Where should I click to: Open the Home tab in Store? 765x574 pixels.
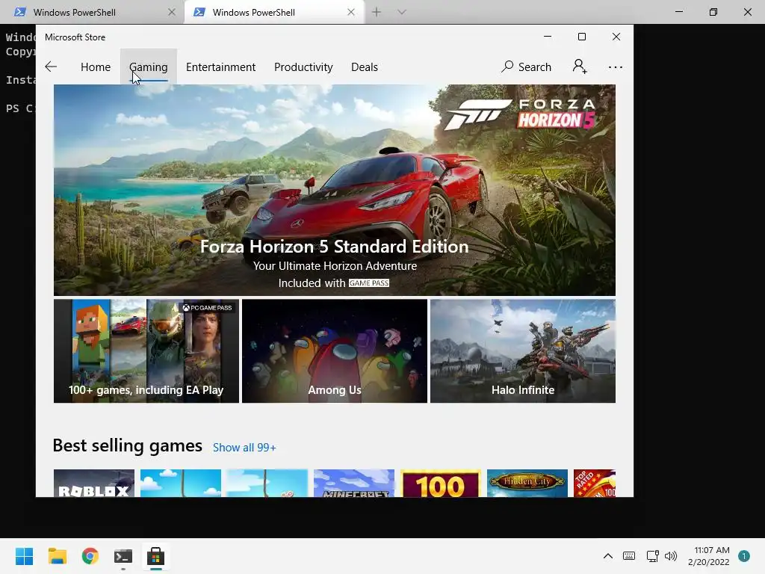click(96, 67)
